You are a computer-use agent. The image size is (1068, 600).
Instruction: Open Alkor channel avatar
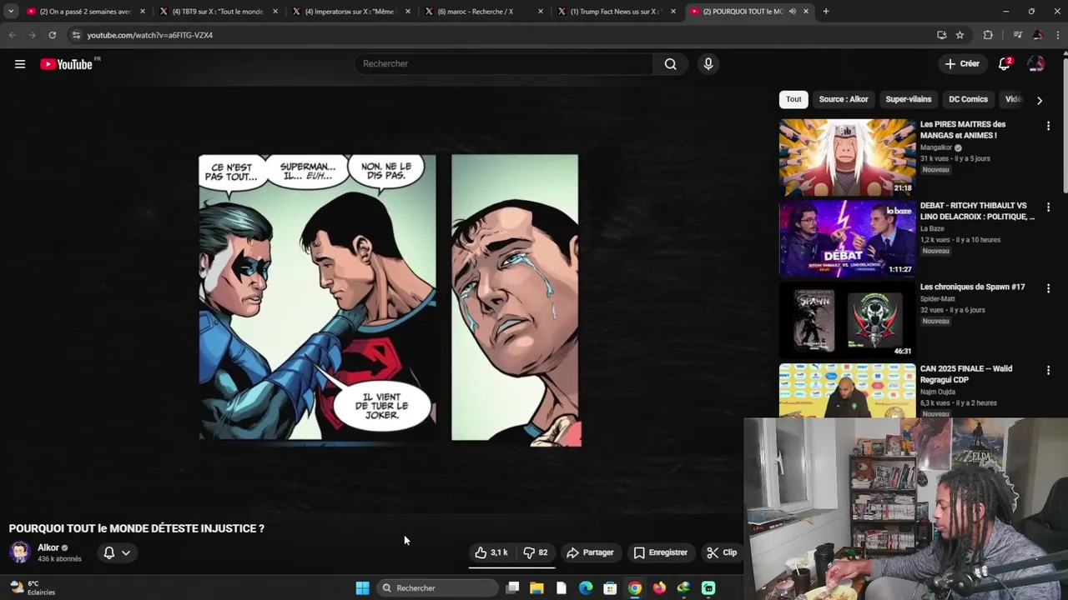[x=20, y=552]
